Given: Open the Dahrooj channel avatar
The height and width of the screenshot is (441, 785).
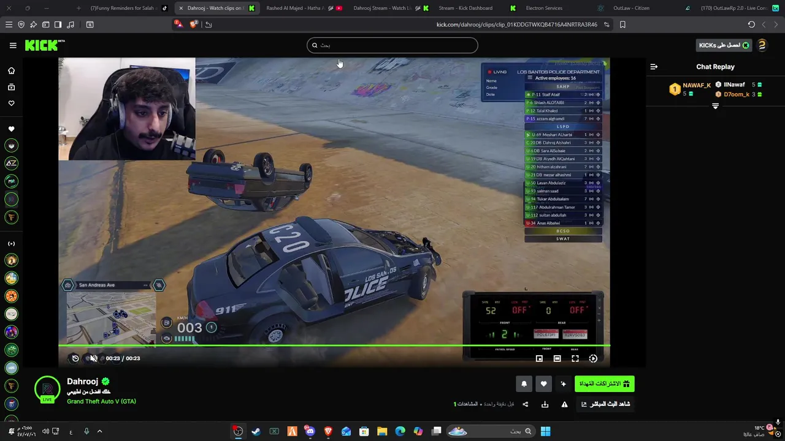Looking at the screenshot, I should click(x=47, y=390).
